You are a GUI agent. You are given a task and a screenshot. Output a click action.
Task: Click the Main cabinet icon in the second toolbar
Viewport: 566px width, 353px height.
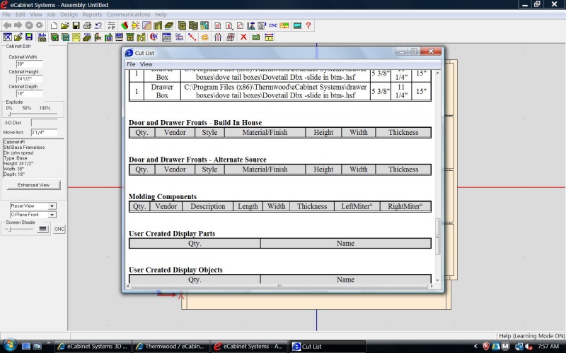coord(42,37)
